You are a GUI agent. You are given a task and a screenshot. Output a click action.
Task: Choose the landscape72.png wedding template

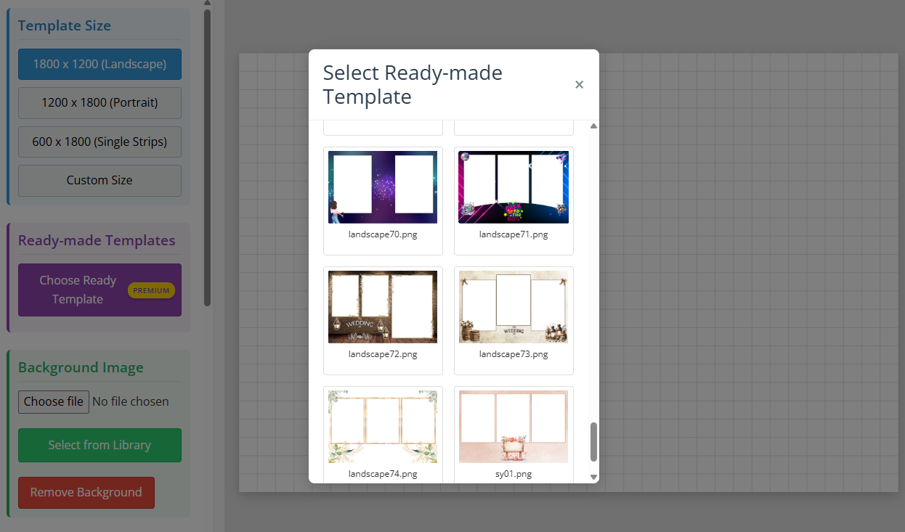pyautogui.click(x=383, y=307)
